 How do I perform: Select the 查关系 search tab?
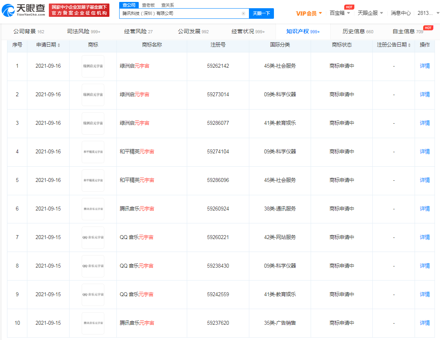click(x=168, y=5)
